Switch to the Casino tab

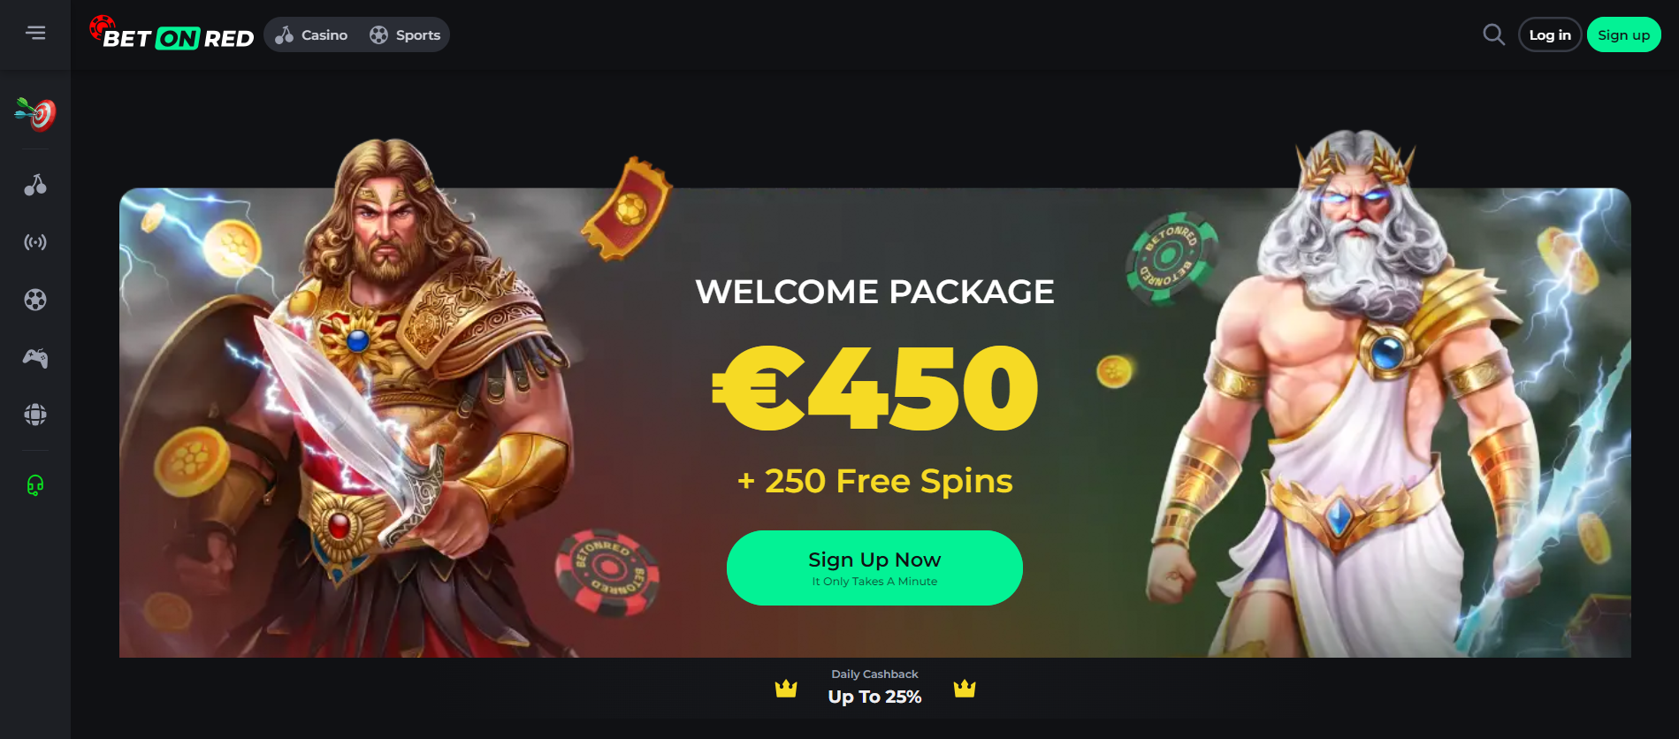(311, 34)
